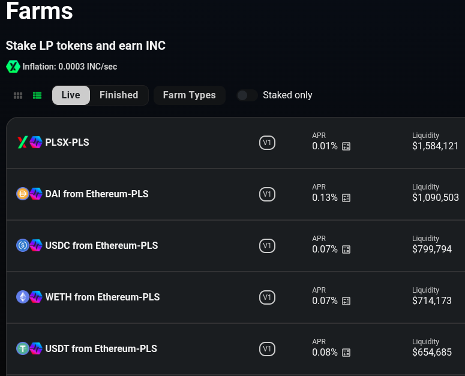Click the PLSX token icon

tap(23, 142)
